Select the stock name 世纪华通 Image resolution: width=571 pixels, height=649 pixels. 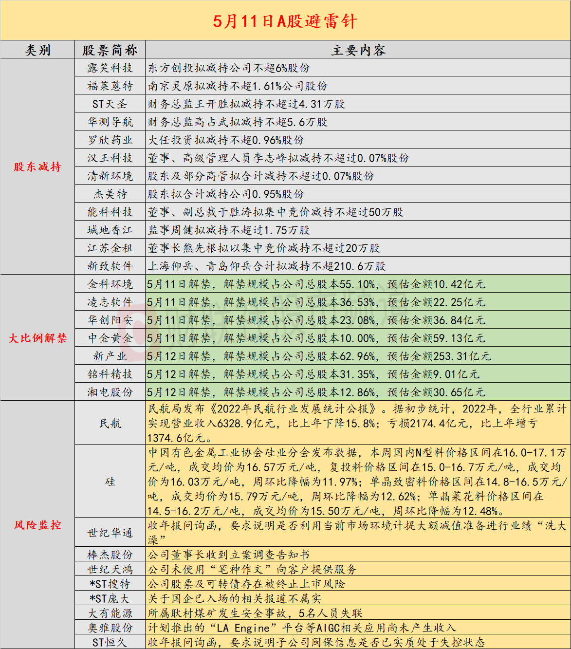(x=110, y=533)
